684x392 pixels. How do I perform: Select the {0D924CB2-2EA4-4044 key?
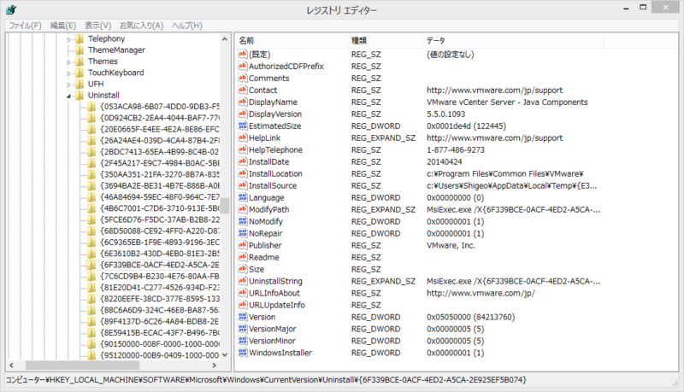[x=159, y=118]
